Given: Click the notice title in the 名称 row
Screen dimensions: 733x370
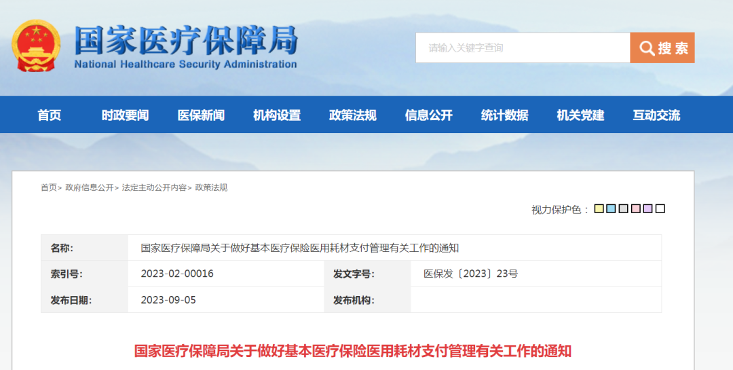Looking at the screenshot, I should [x=300, y=248].
